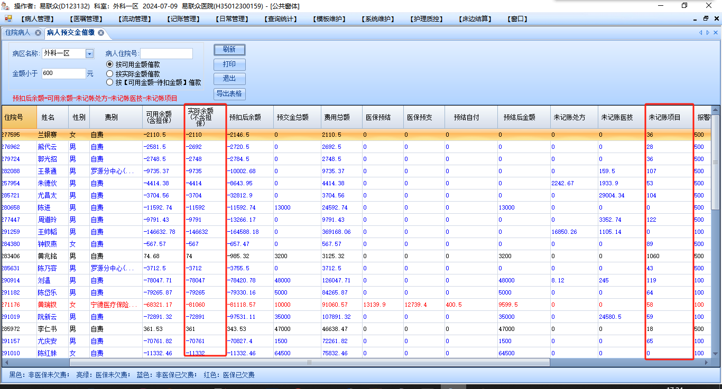
Task: Restore down the inner MDI child window
Action: 706,18
